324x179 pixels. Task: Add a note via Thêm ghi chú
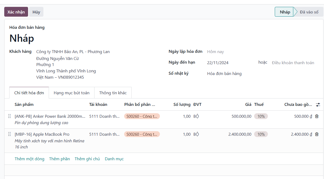87,159
